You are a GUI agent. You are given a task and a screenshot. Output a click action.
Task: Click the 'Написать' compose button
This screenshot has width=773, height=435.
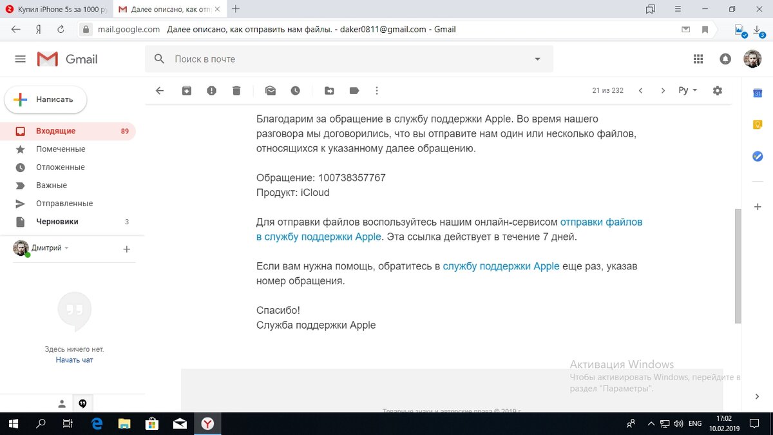point(46,100)
